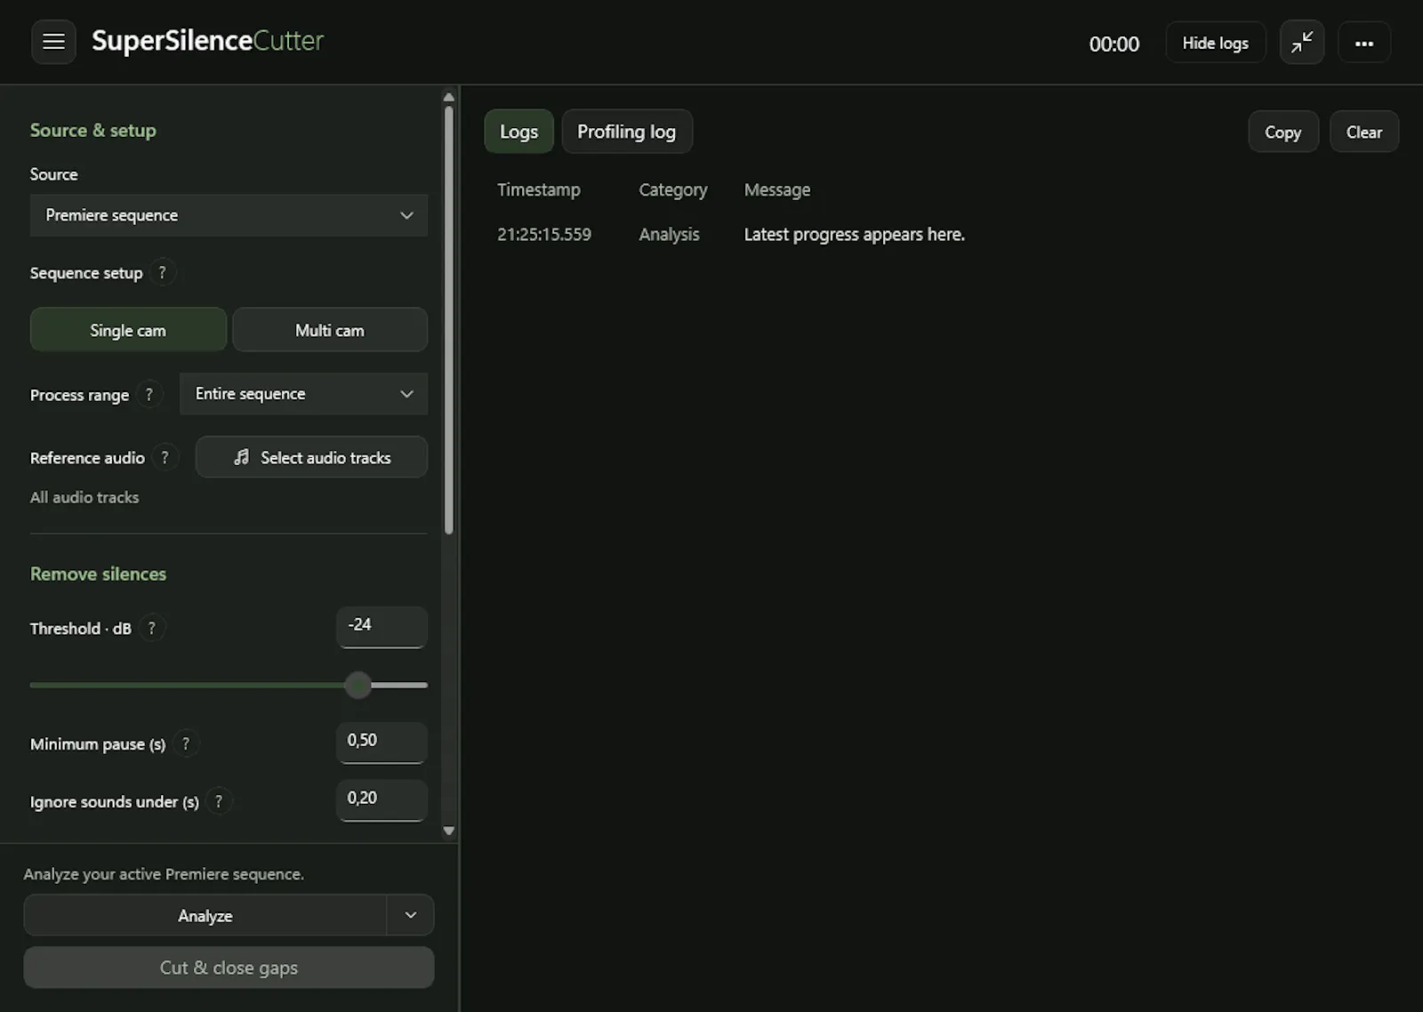This screenshot has height=1012, width=1423.
Task: Click the 'Latest progress appears here.' message
Action: pos(855,234)
